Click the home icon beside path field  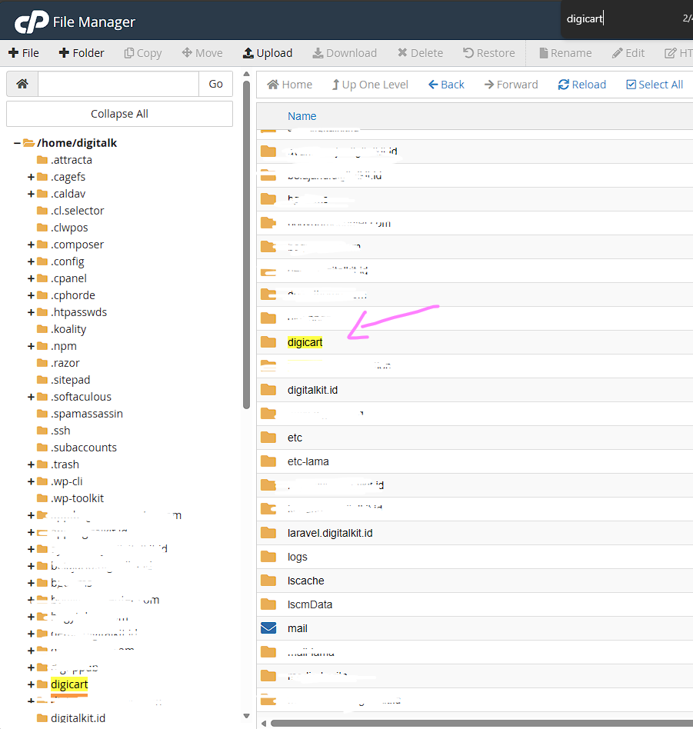click(22, 84)
